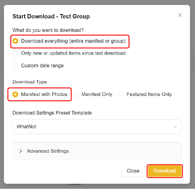Click the arrow icon beside Advanced Settings
The image size is (195, 189).
pyautogui.click(x=21, y=151)
